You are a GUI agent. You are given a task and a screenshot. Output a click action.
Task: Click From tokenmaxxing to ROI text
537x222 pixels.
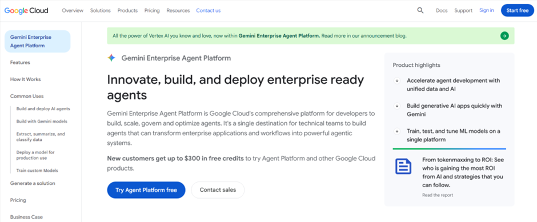click(463, 172)
